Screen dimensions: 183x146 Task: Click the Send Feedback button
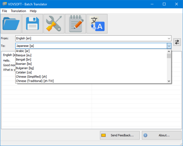coord(120,135)
